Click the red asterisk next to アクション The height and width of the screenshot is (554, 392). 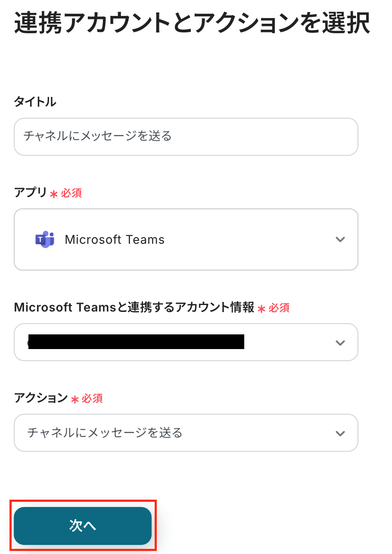pos(75,400)
